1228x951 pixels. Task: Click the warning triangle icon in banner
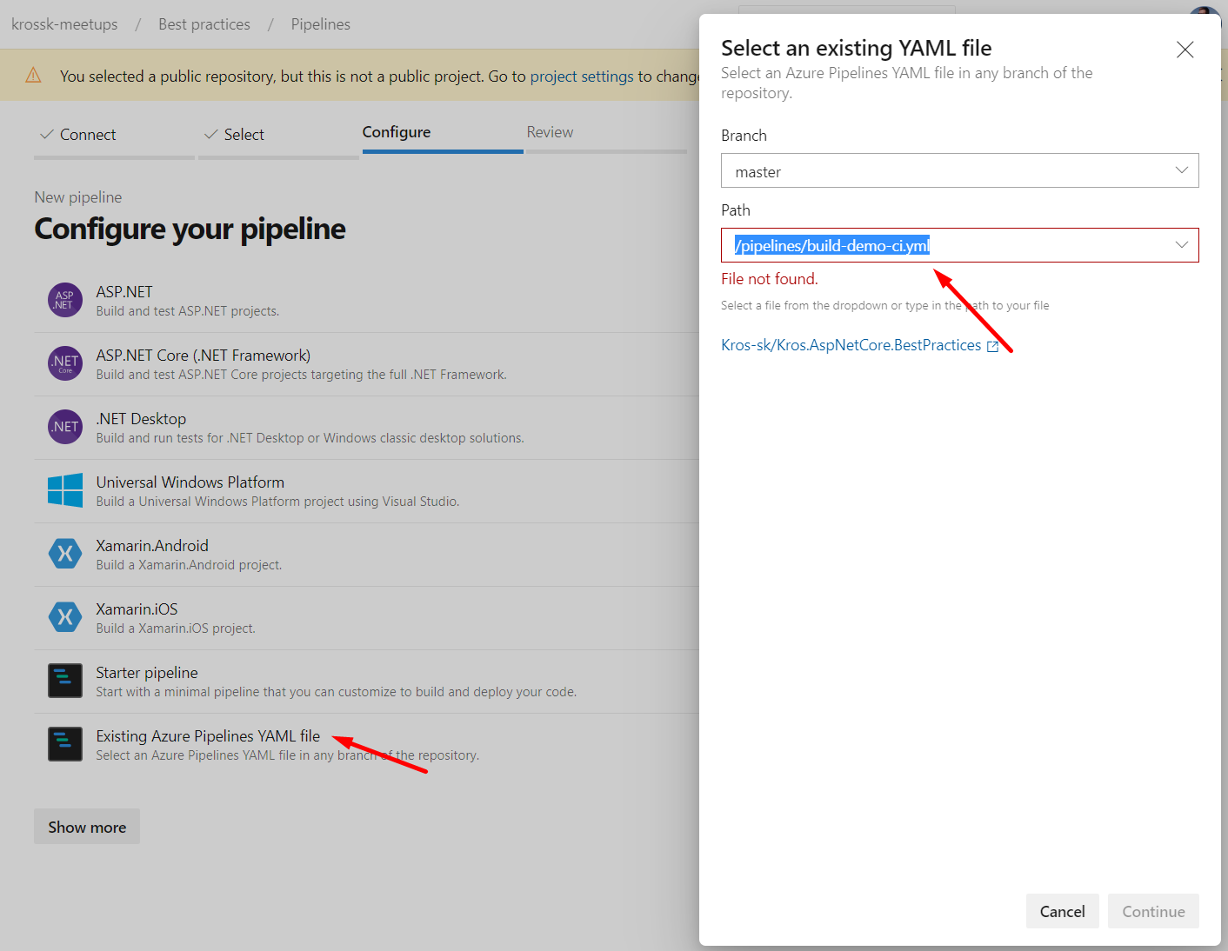pyautogui.click(x=34, y=76)
